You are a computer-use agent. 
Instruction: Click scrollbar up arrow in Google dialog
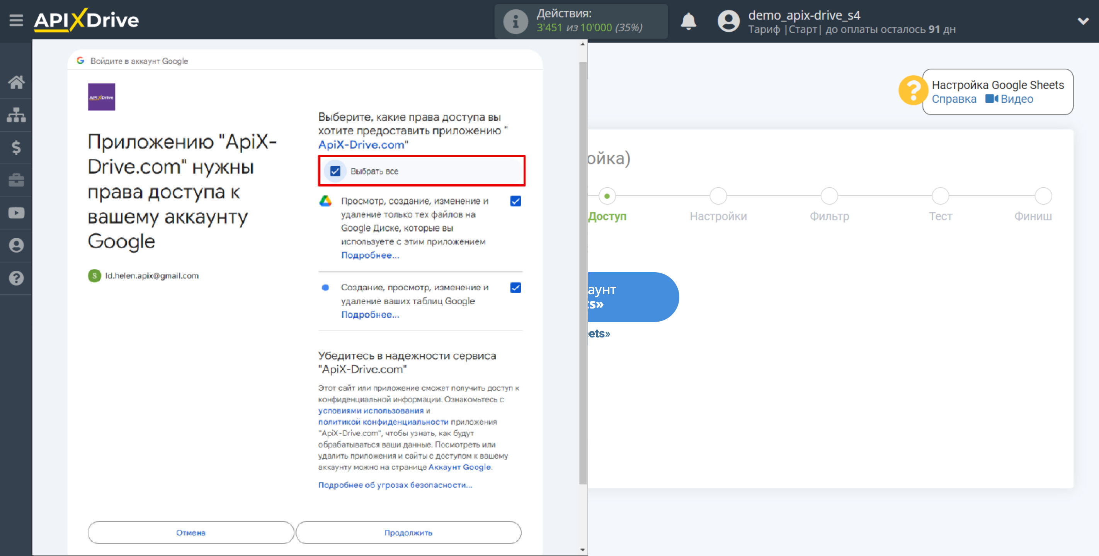click(582, 44)
